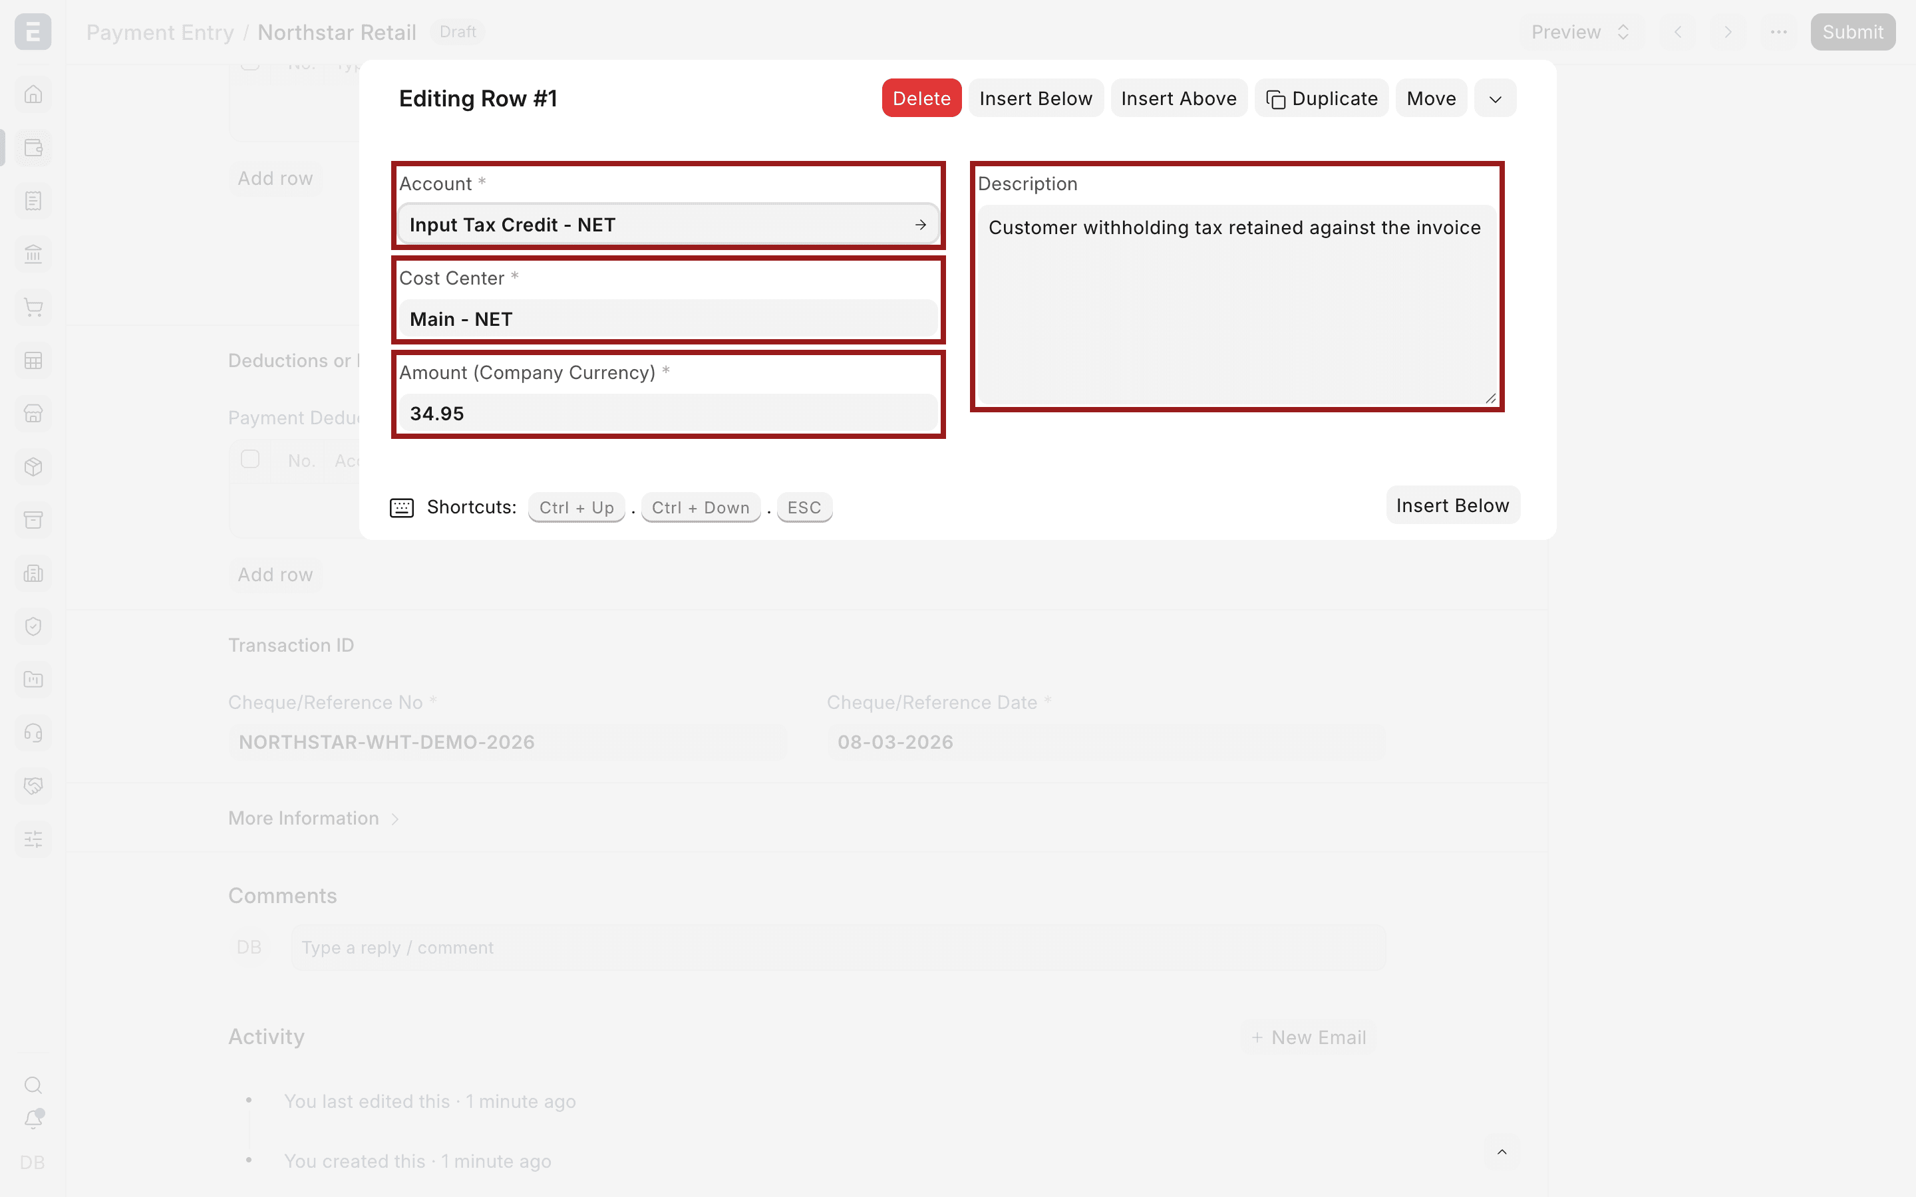This screenshot has width=1916, height=1197.
Task: Click Insert Below in the dialog header
Action: (x=1036, y=98)
